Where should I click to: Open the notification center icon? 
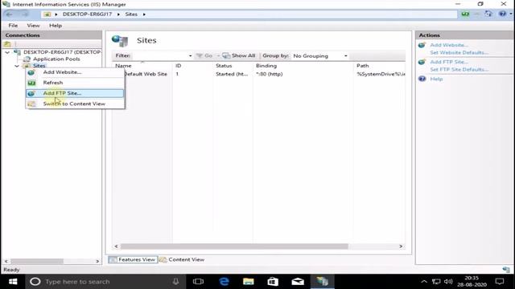500,282
